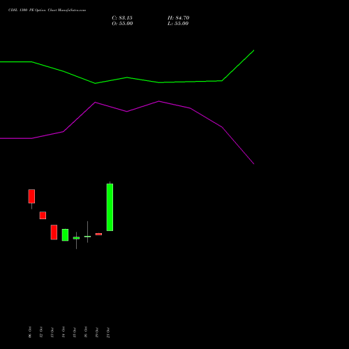This screenshot has height=349, width=349.
Task: Click the '15 Oct' date axis label
Action: point(75,332)
